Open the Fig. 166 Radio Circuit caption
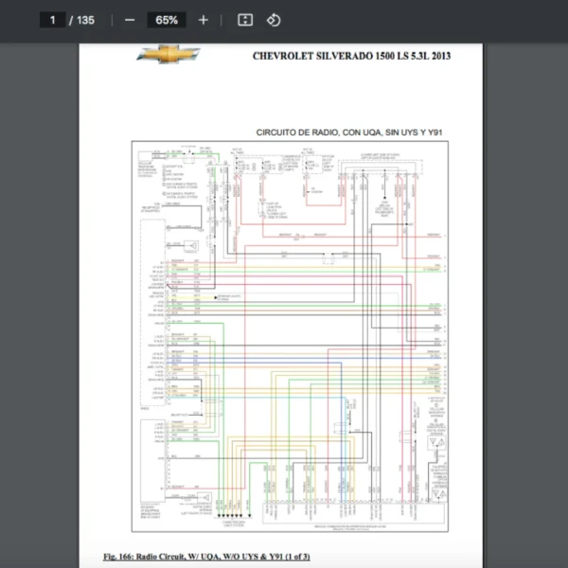The height and width of the screenshot is (568, 568). click(x=206, y=556)
